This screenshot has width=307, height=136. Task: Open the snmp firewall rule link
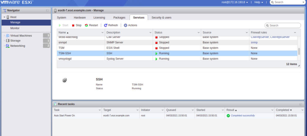point(254,43)
